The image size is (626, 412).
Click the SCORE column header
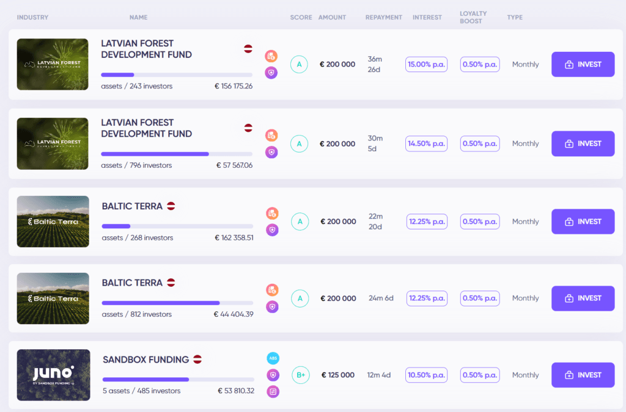(x=301, y=18)
